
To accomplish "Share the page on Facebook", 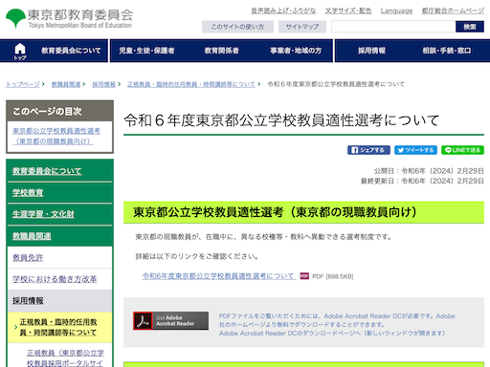I will point(368,150).
